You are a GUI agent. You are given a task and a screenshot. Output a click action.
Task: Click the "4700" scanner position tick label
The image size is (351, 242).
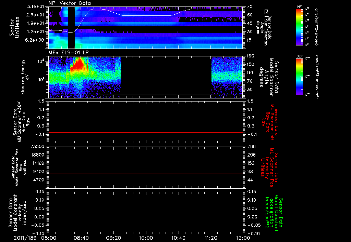pos(39,180)
